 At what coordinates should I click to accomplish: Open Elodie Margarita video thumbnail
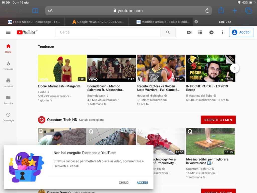coord(62,68)
